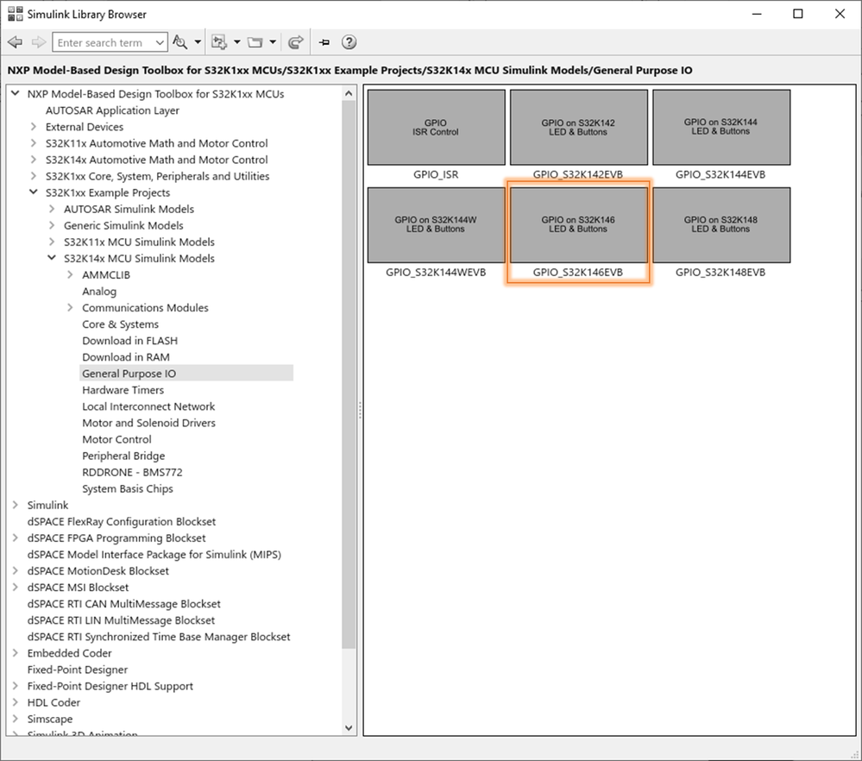Expand the External Devices node
The height and width of the screenshot is (761, 862).
[34, 127]
